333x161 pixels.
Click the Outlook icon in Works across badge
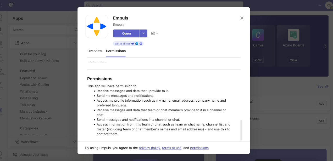click(137, 44)
